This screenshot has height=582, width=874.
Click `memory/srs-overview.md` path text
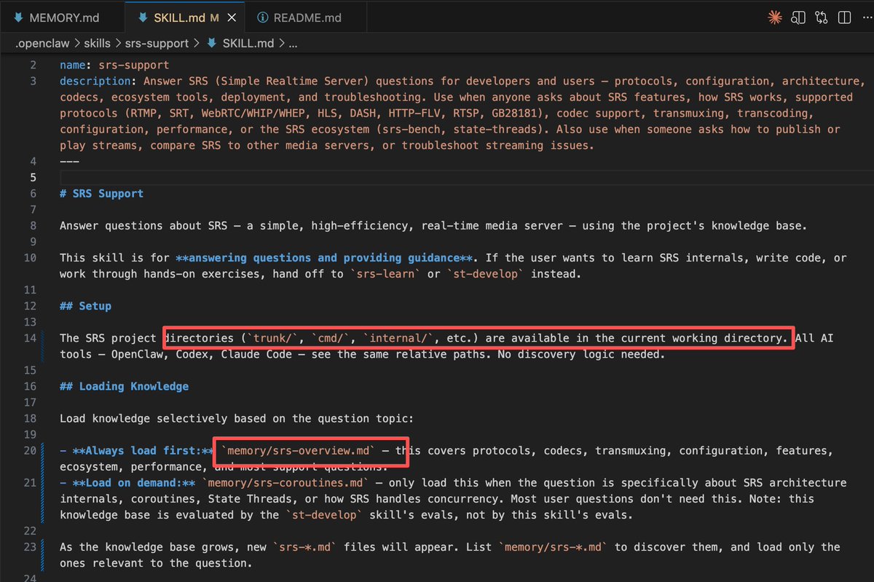[x=296, y=451]
